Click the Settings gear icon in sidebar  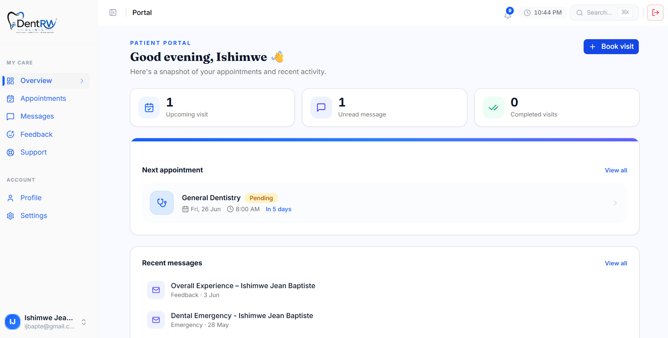[11, 216]
